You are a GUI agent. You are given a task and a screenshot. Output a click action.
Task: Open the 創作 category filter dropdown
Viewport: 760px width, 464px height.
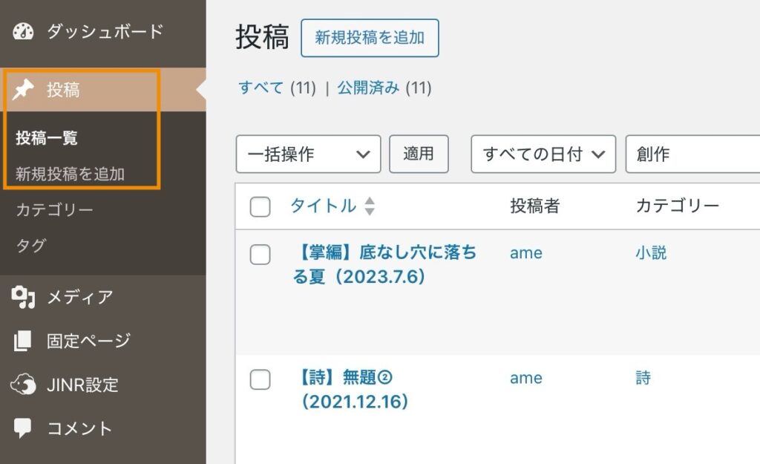click(690, 154)
